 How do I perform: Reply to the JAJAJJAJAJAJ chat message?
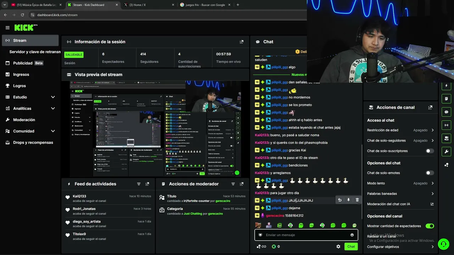pos(340,200)
